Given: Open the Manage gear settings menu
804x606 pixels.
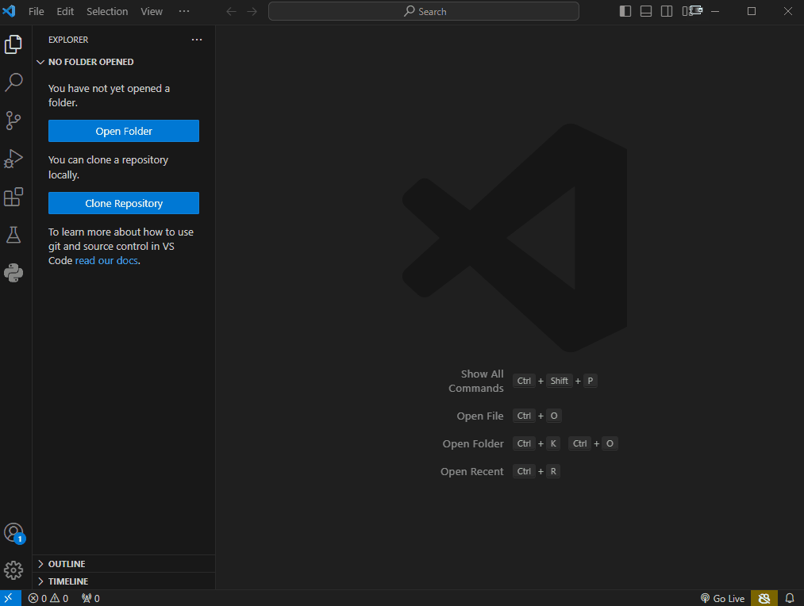Looking at the screenshot, I should [x=13, y=570].
